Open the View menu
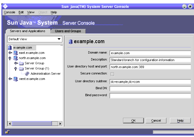Viewport: 194px width, 137px height. coord(31,12)
